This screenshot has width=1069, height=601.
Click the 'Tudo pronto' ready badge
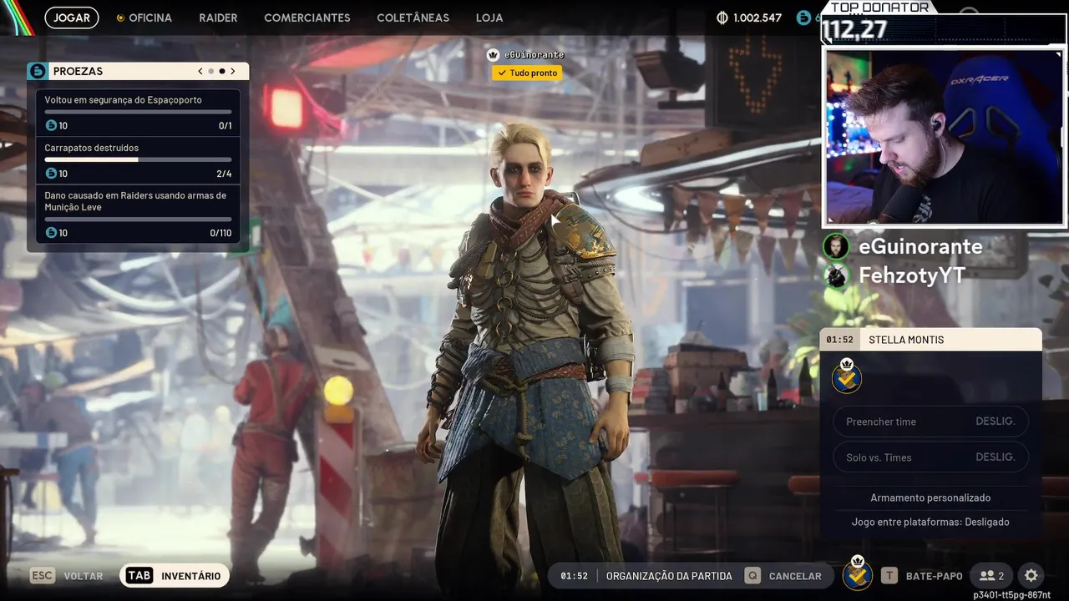tap(526, 73)
